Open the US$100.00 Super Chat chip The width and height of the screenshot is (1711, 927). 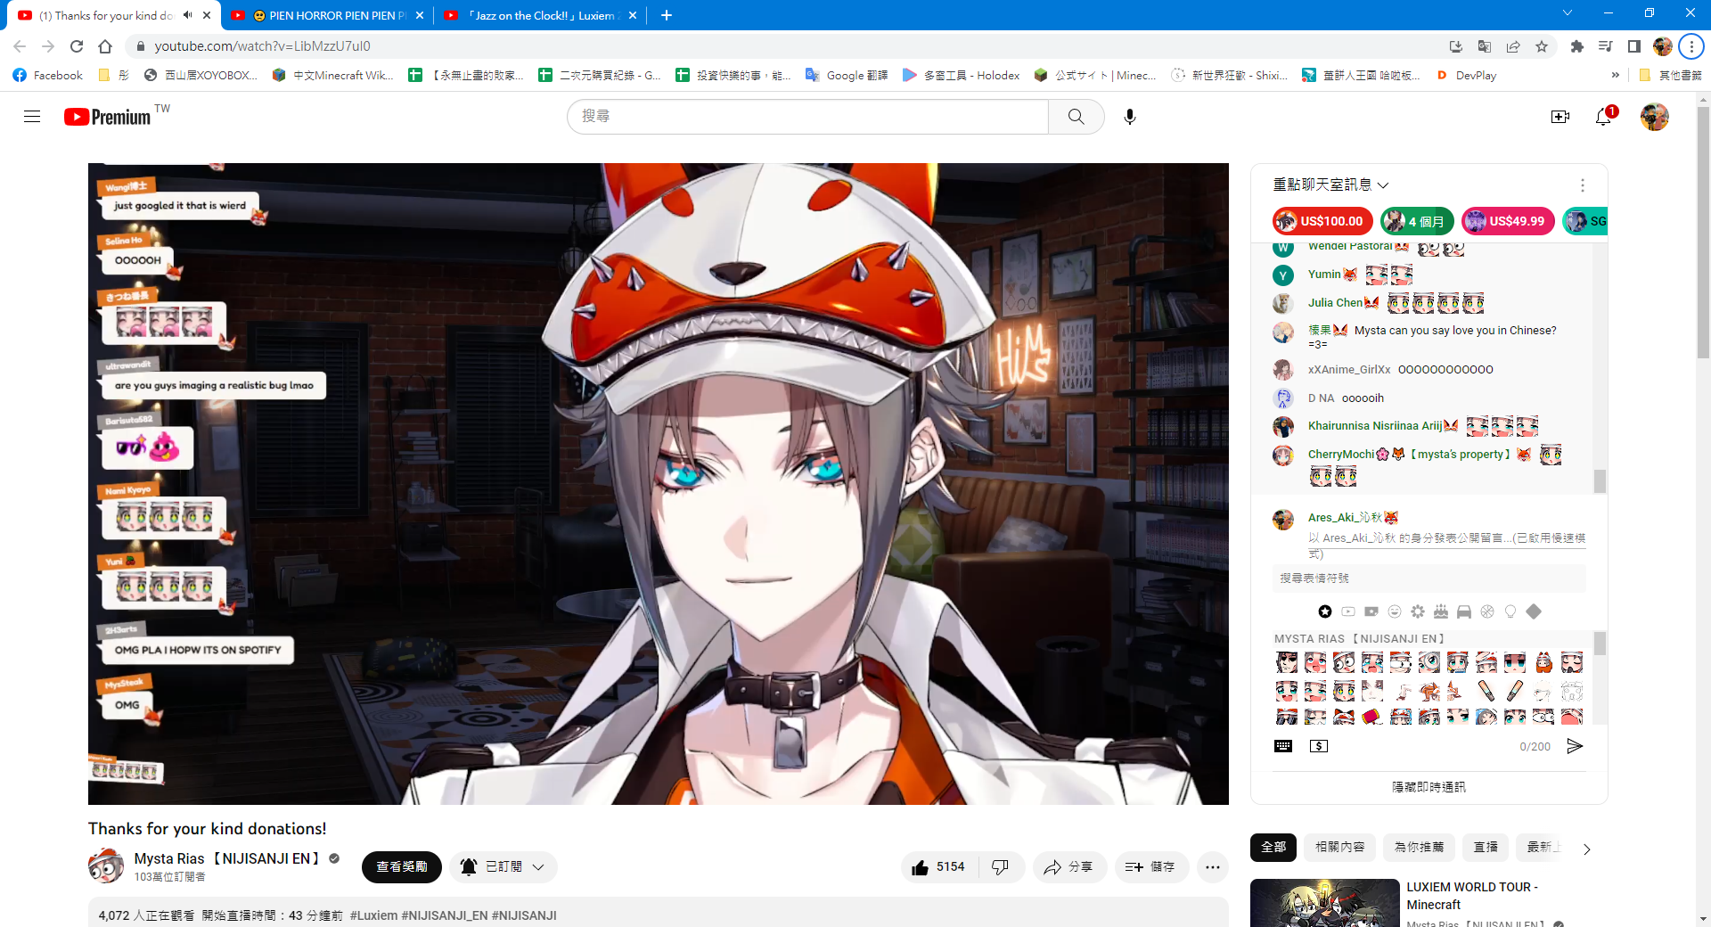(x=1323, y=221)
